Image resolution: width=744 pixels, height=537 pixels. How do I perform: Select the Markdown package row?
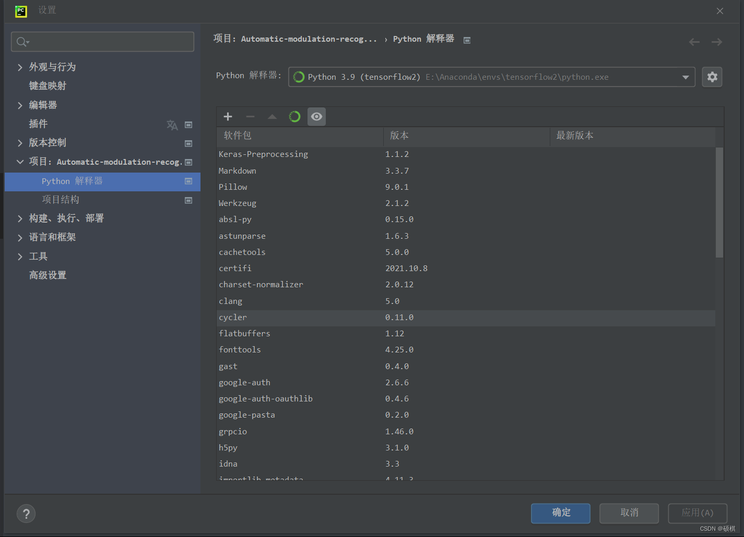coord(466,171)
